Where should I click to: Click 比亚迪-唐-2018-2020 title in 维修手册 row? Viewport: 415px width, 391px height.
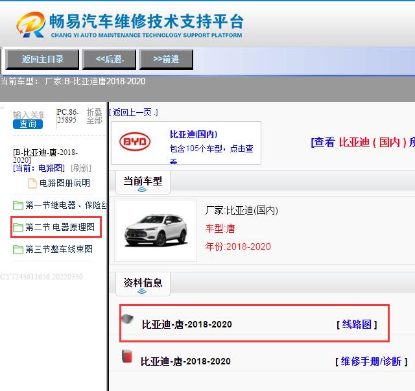pos(185,361)
